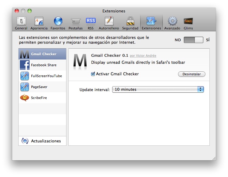This screenshot has height=177, width=228.
Task: Click the window resize grip corner
Action: coord(214,158)
